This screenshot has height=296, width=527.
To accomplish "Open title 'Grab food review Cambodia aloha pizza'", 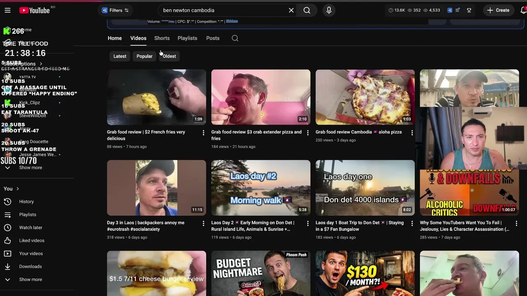I will (359, 132).
